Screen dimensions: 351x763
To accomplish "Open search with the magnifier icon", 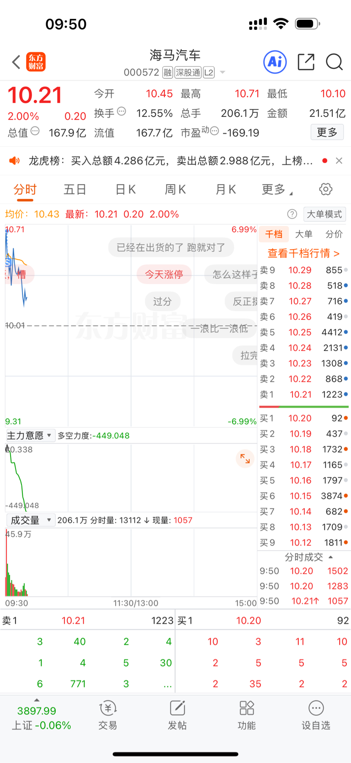I will coord(334,62).
